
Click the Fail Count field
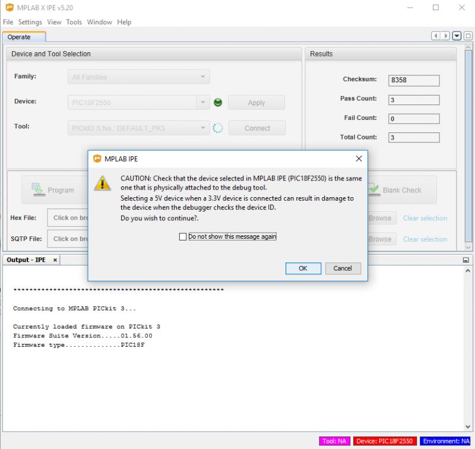tap(414, 119)
